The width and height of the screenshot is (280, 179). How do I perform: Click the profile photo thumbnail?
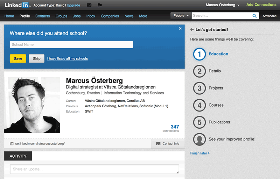[x=32, y=105]
